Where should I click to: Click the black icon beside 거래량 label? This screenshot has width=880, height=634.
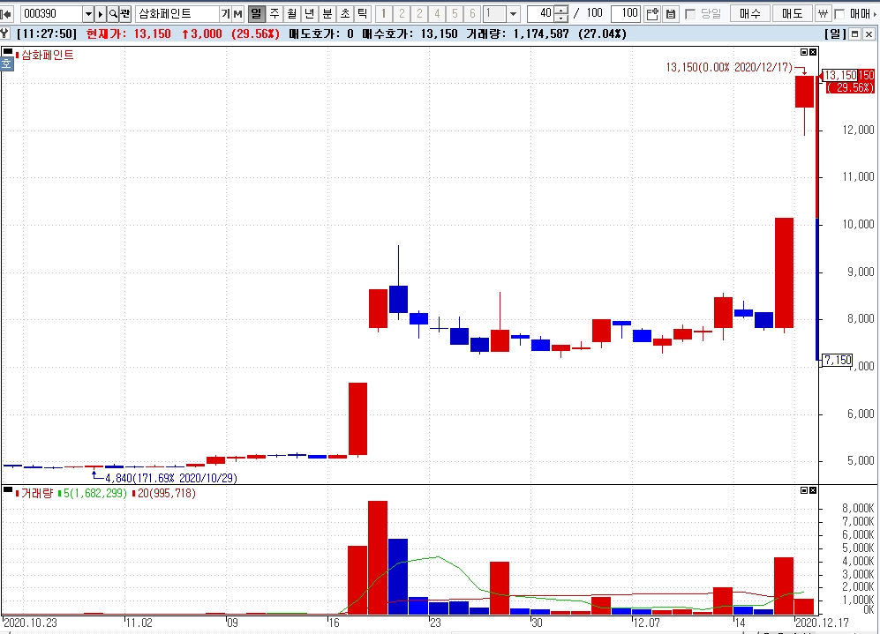tap(7, 490)
